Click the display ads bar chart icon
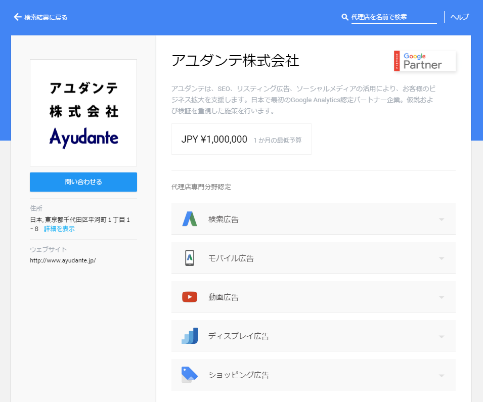The width and height of the screenshot is (483, 402). (190, 336)
